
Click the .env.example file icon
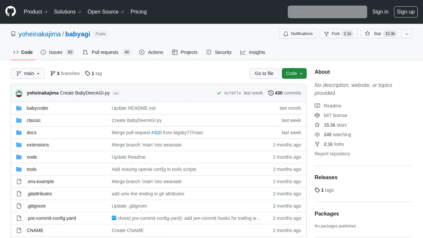[19, 181]
